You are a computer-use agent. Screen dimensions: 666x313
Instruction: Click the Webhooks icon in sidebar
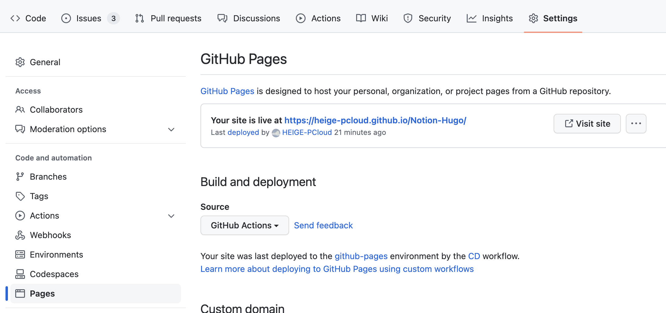(20, 235)
